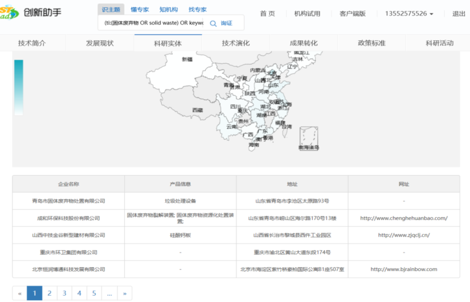
Task: Open the 13552575526 account dropdown
Action: coord(409,14)
